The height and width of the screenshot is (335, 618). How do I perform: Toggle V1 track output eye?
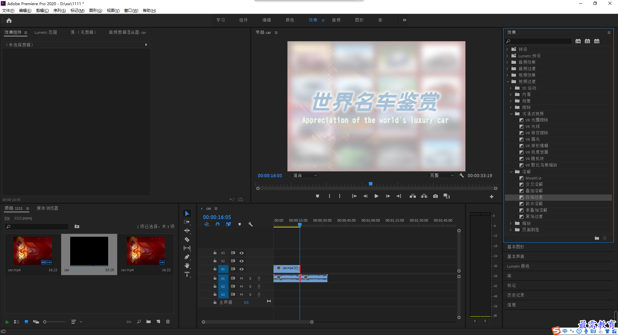[x=241, y=269]
